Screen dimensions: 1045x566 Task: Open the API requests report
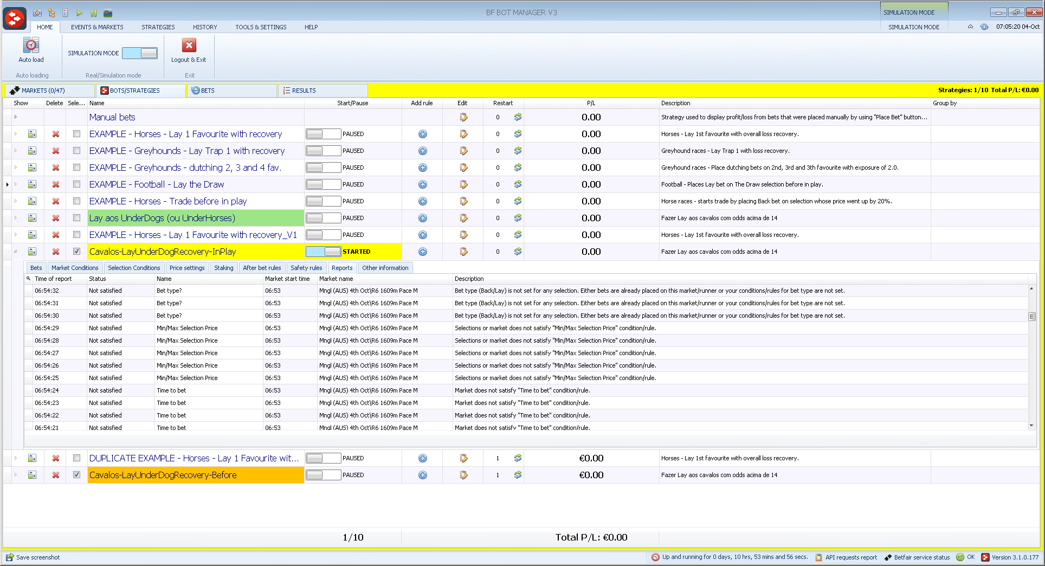tap(846, 557)
